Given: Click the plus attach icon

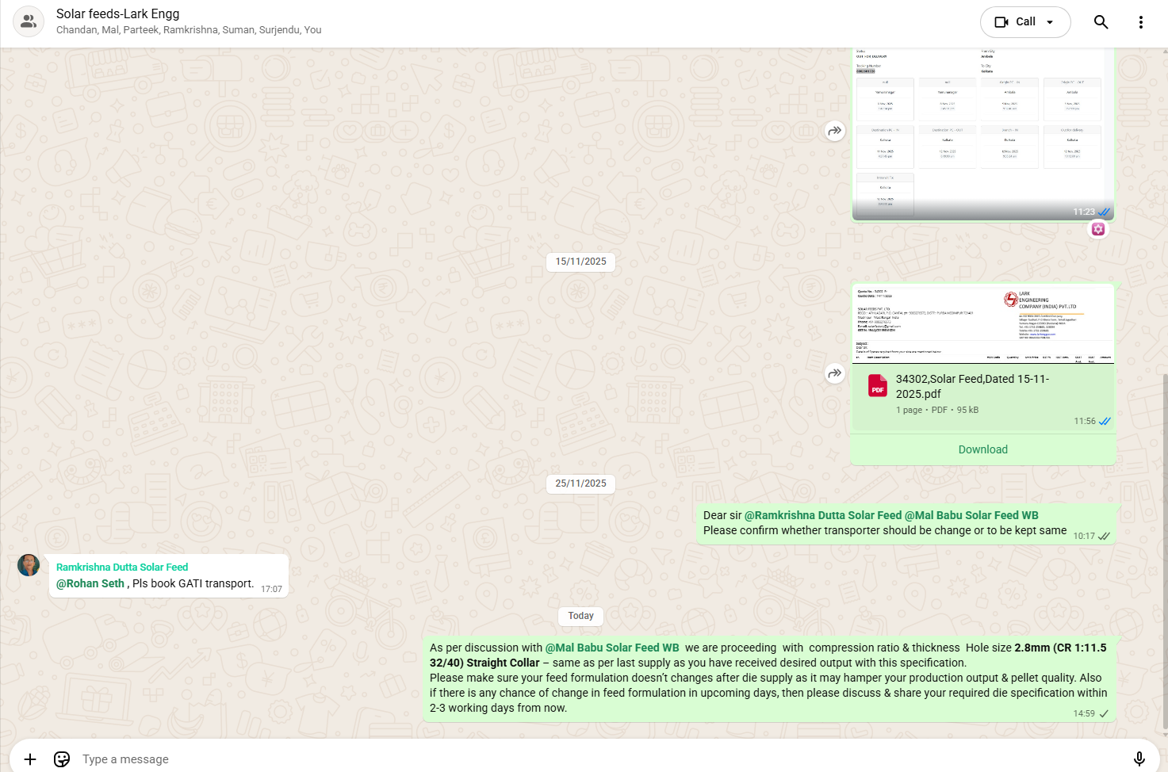Looking at the screenshot, I should point(30,759).
